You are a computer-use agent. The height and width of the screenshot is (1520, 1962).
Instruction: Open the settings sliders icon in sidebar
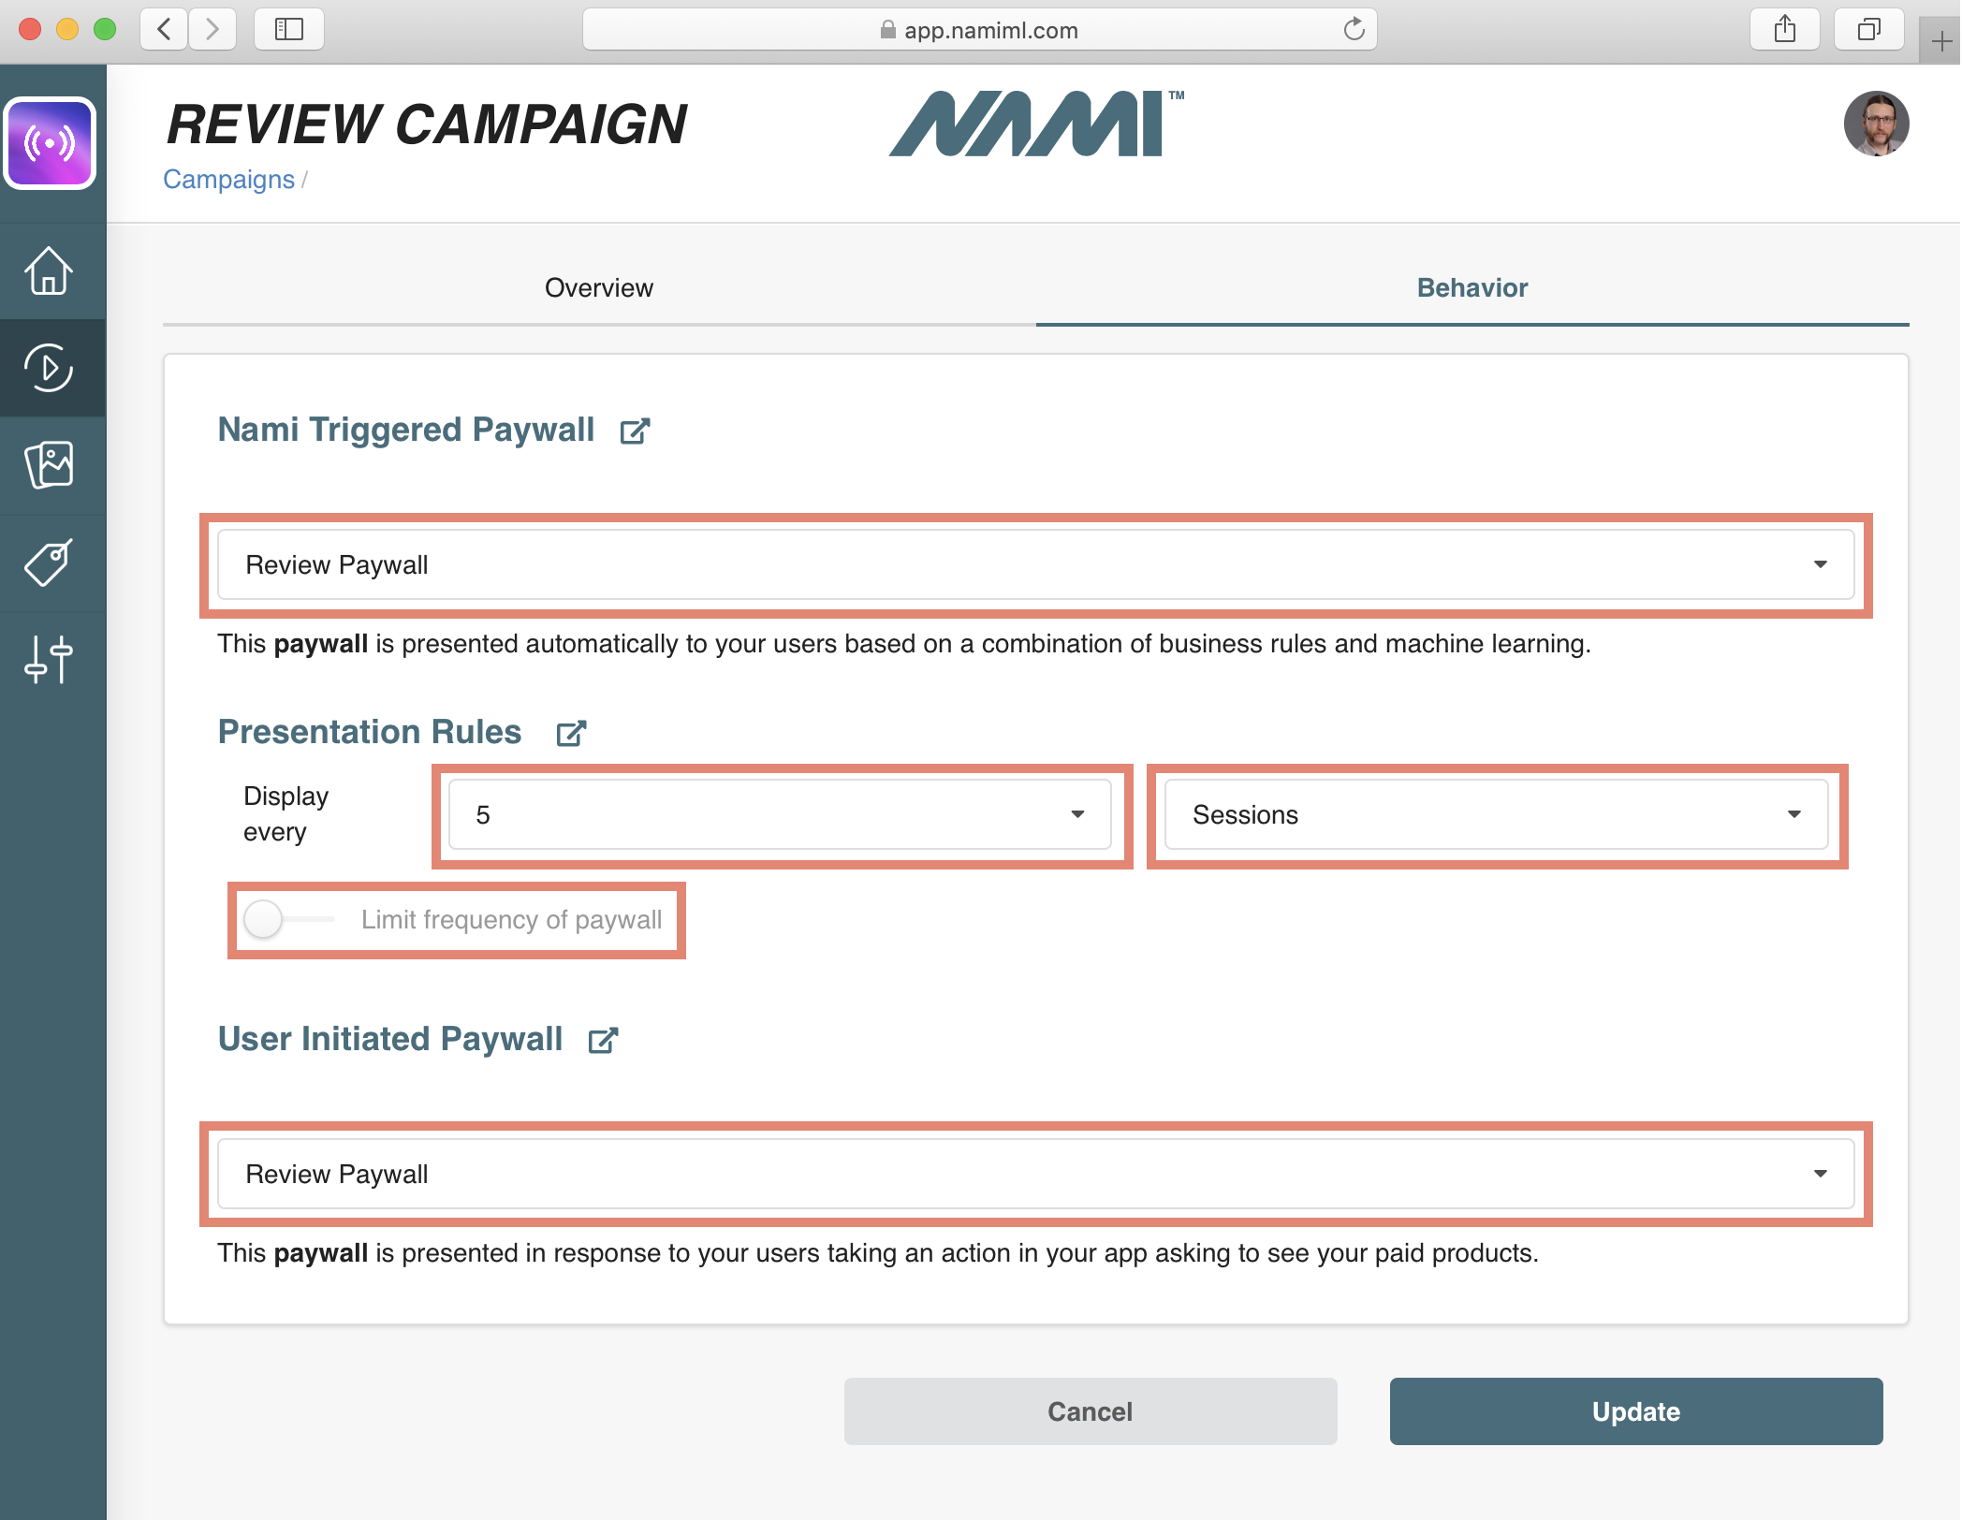[x=49, y=660]
